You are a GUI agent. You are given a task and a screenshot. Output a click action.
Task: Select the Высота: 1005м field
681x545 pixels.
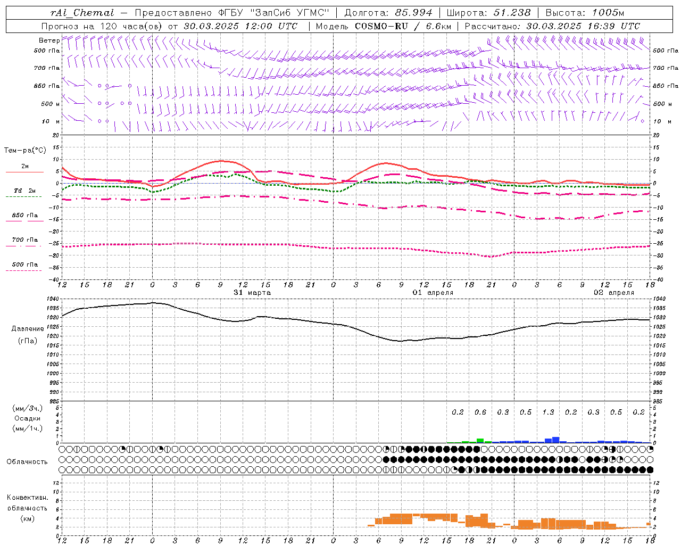tap(585, 12)
